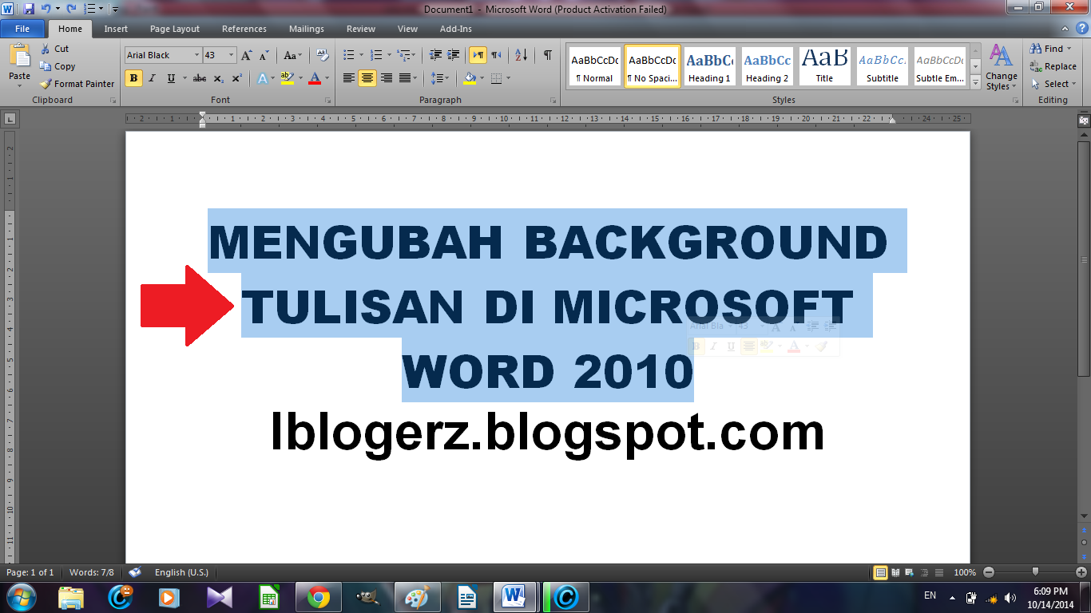1091x613 pixels.
Task: Toggle paragraph marks visibility
Action: [x=546, y=53]
